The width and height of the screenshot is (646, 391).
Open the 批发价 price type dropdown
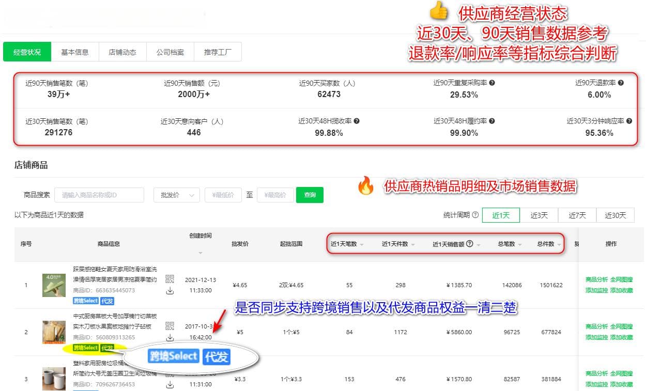(177, 195)
